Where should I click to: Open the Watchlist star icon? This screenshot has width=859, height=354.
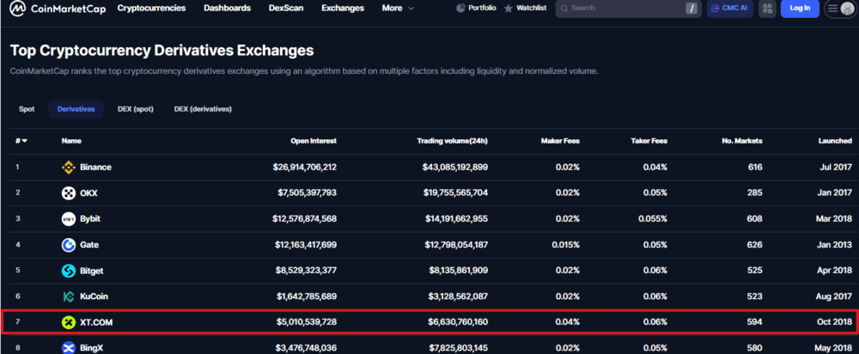508,9
